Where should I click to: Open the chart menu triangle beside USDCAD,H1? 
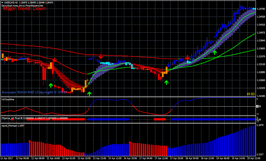(x=2, y=3)
